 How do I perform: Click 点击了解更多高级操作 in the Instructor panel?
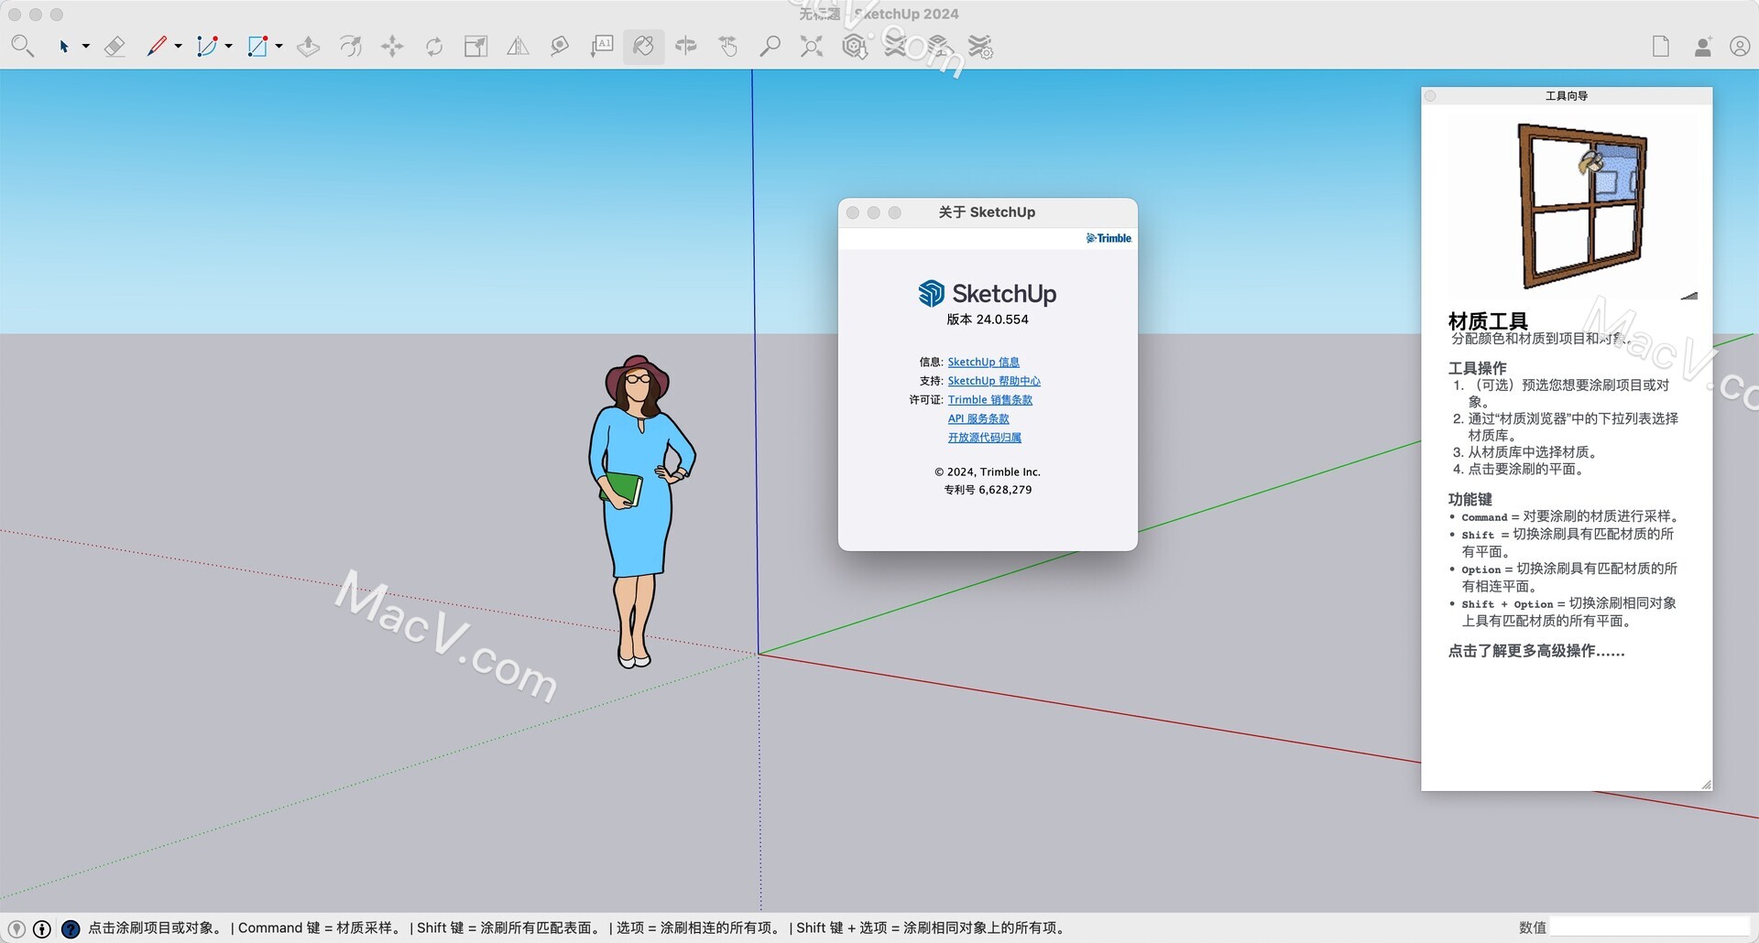coord(1536,651)
